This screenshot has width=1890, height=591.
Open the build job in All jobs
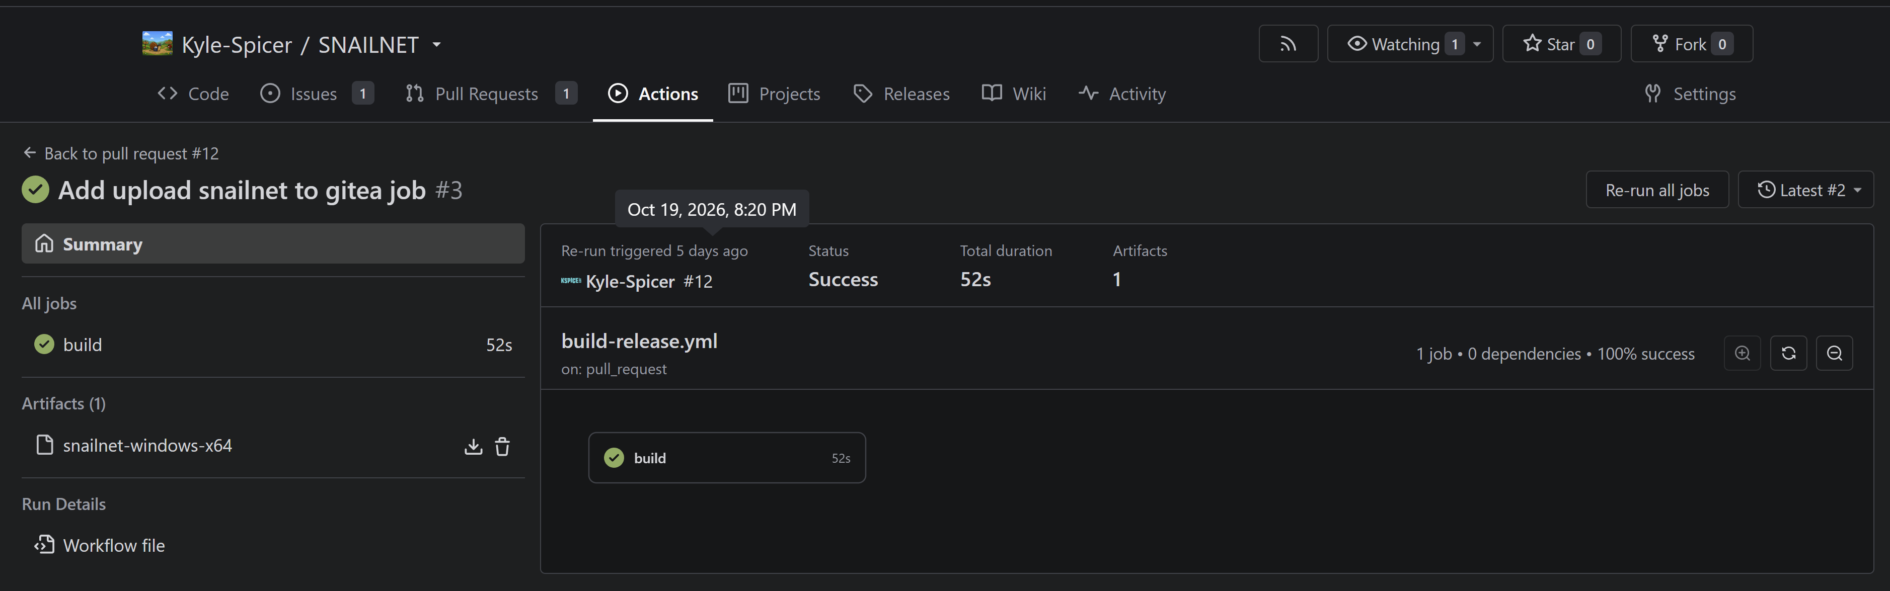(x=273, y=345)
